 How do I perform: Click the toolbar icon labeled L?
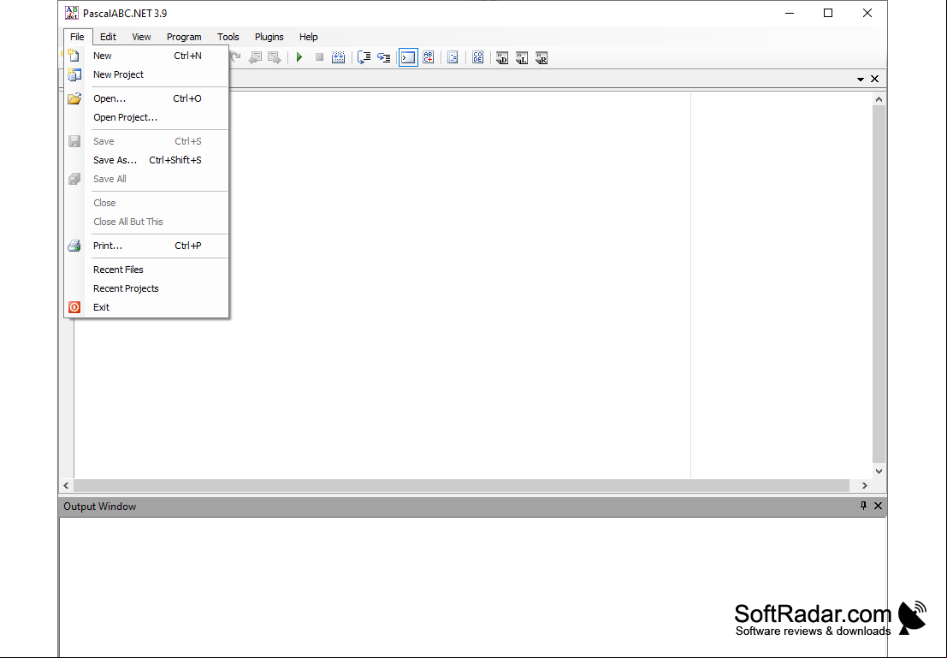coord(522,58)
